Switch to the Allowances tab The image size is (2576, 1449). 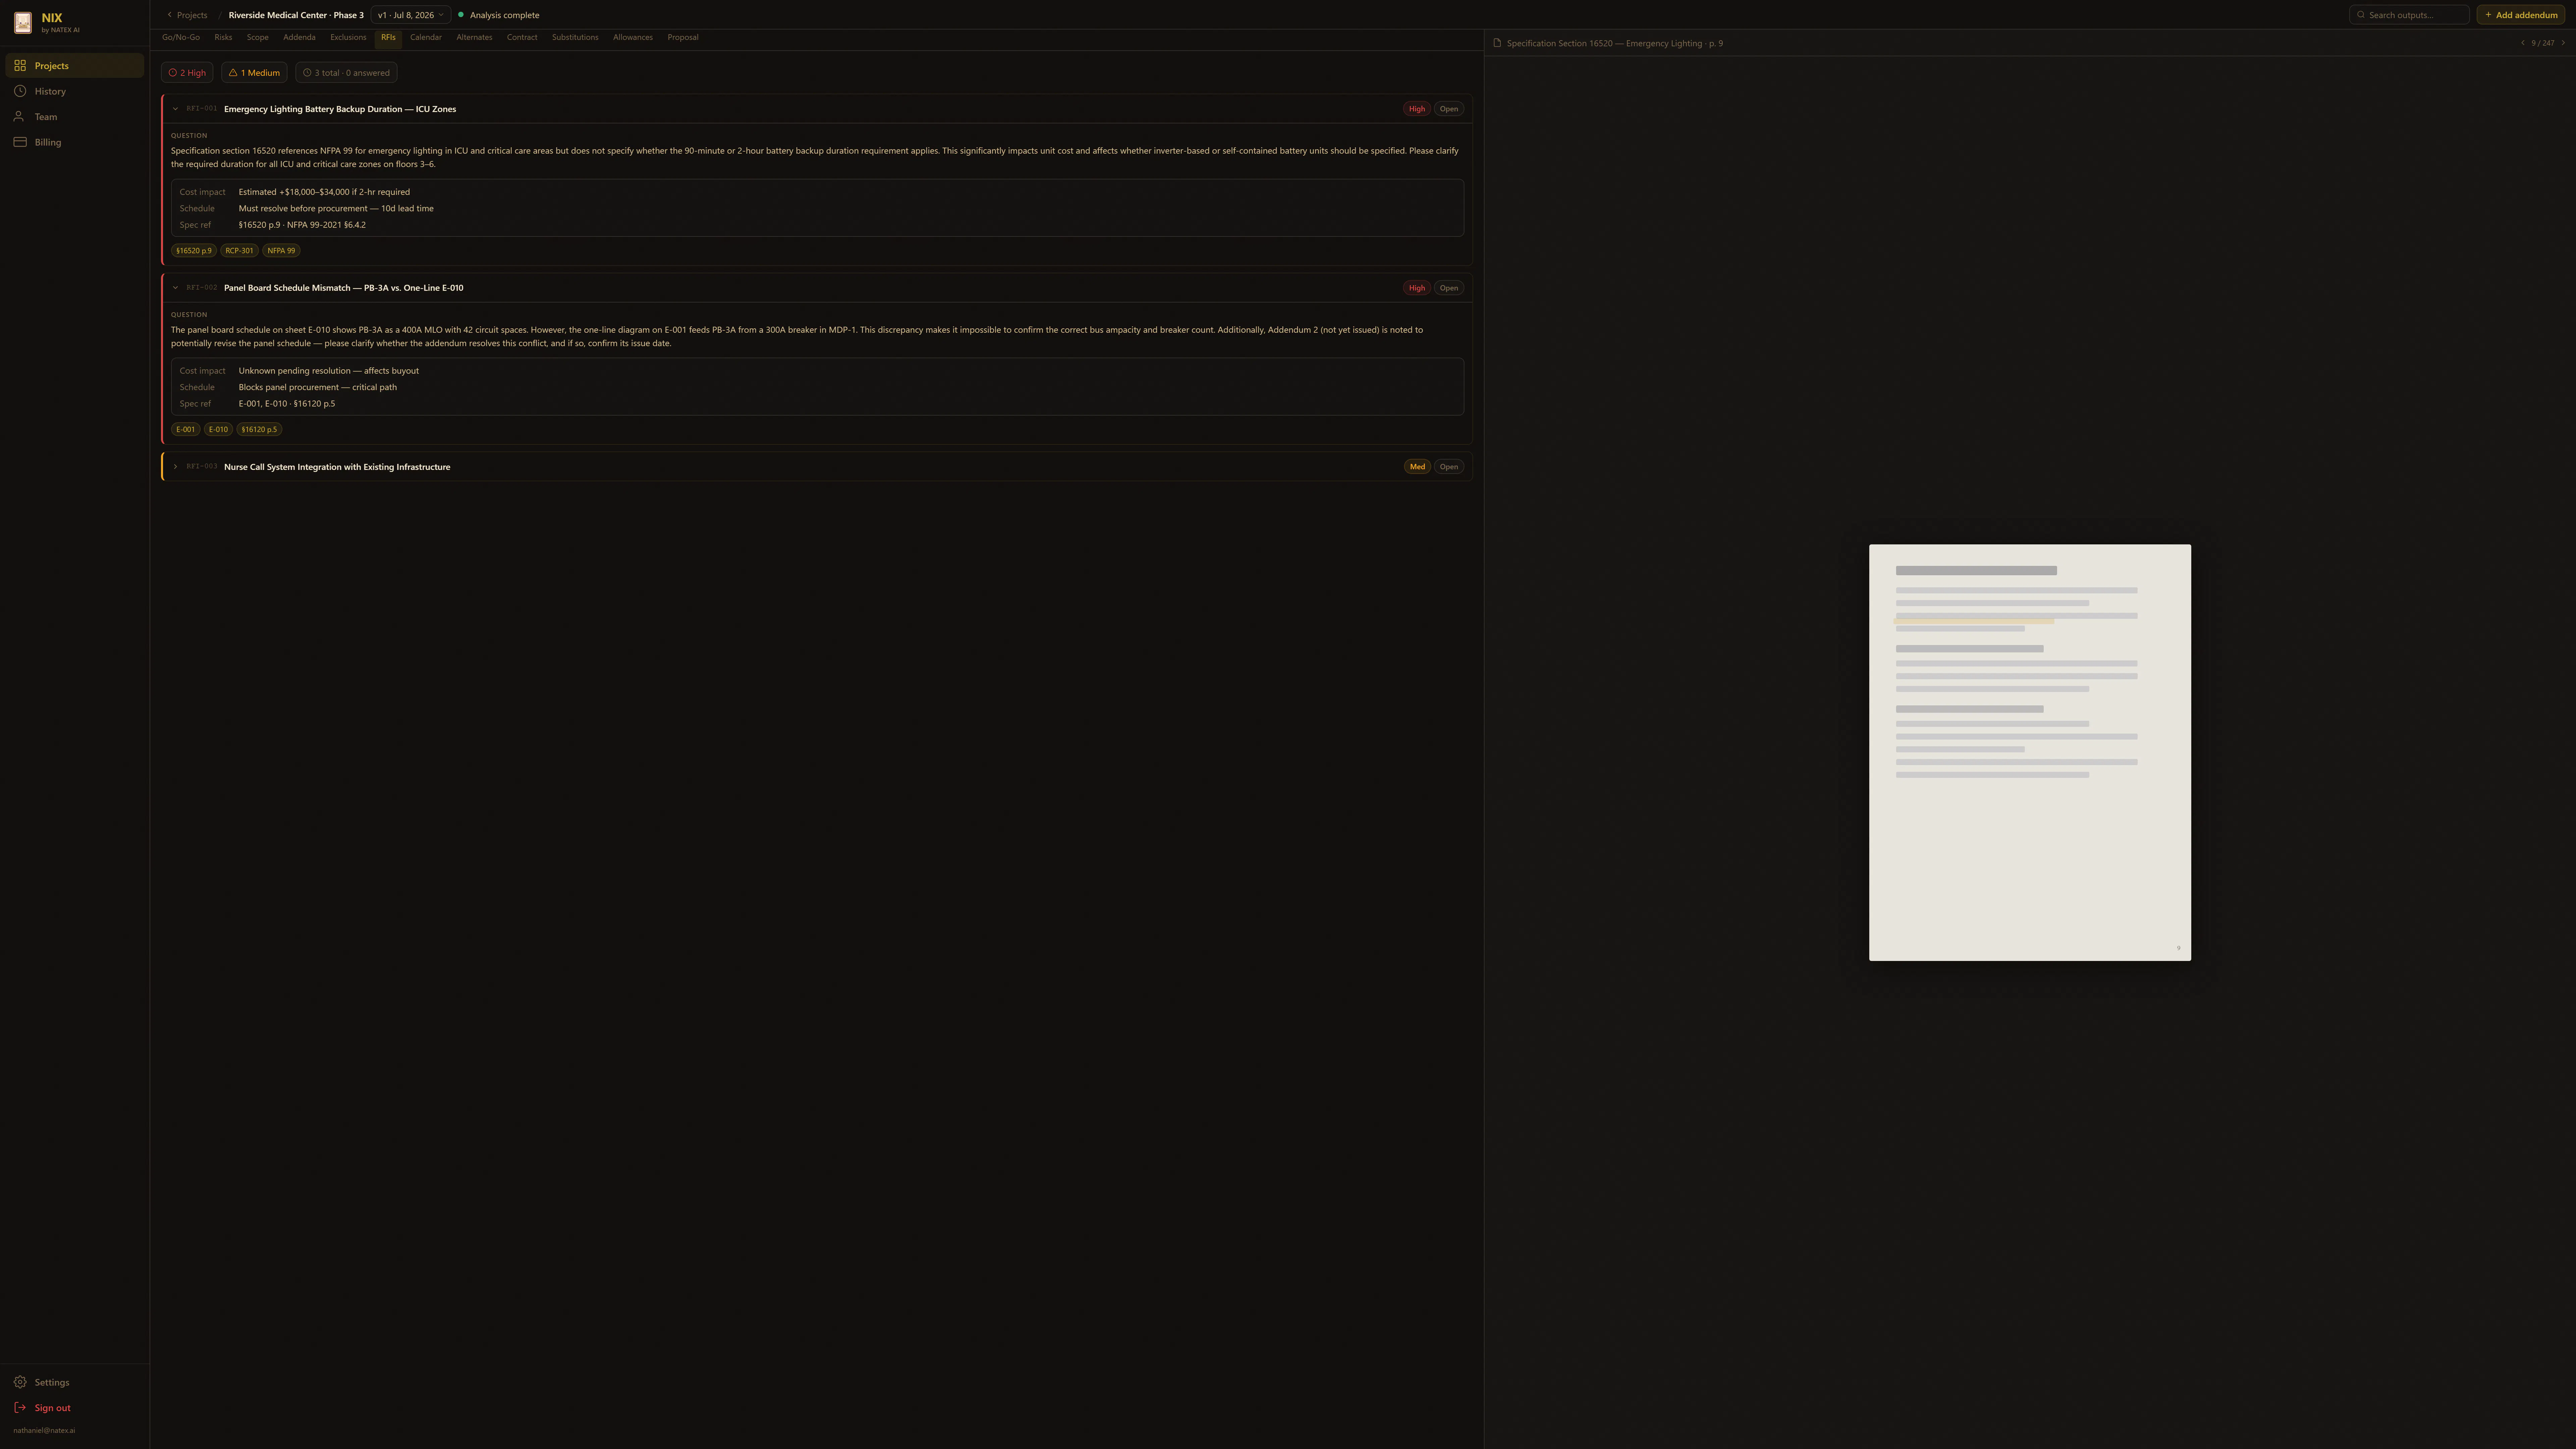click(633, 38)
